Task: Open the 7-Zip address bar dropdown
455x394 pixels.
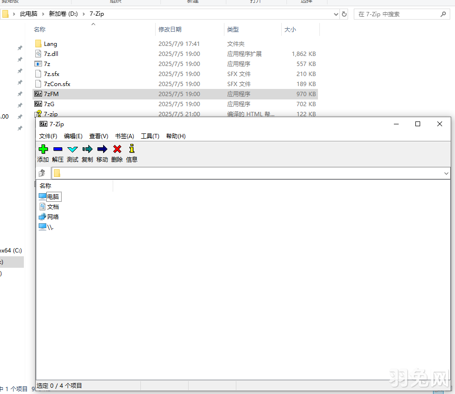Action: coord(446,173)
